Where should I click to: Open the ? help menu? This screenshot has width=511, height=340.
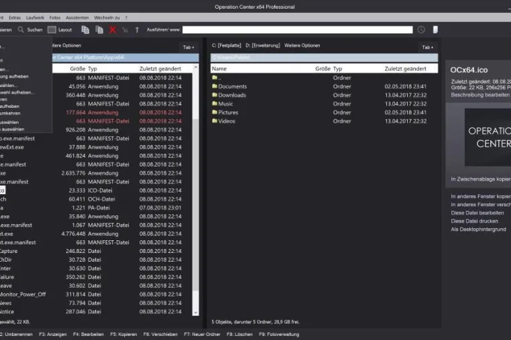click(x=126, y=17)
